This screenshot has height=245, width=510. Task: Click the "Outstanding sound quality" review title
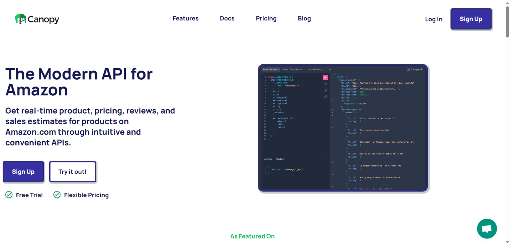tap(375, 130)
